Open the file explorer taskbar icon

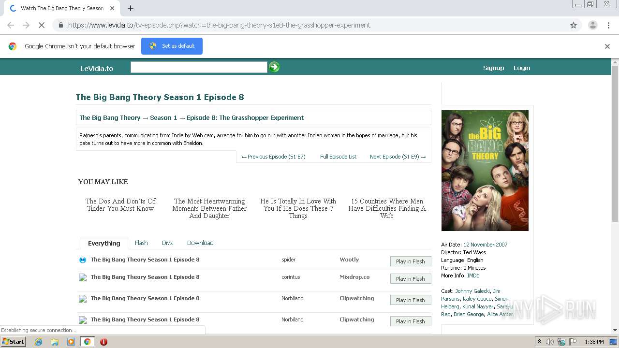pos(55,342)
